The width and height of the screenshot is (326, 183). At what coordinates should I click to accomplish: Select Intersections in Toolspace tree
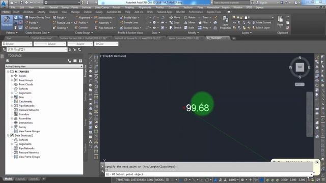(x=25, y=123)
